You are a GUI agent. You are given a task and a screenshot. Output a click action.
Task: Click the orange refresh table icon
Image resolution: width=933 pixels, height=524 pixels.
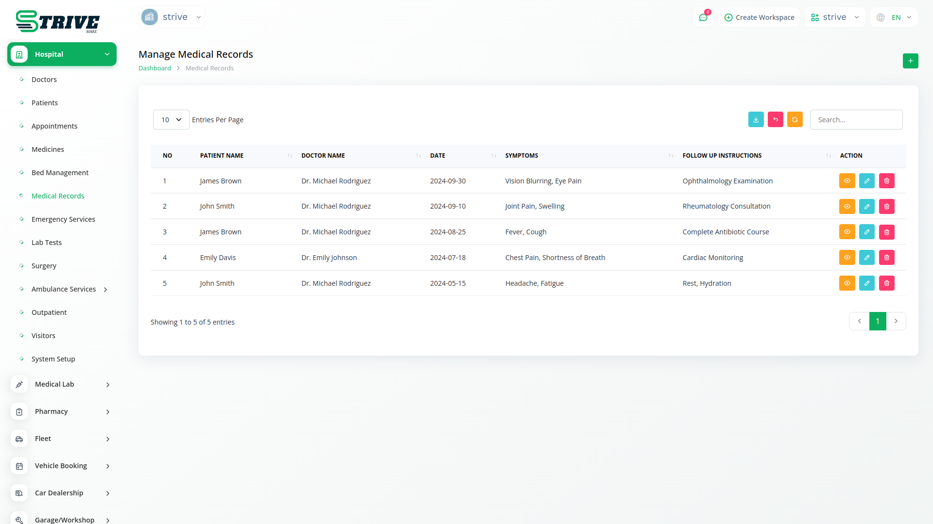click(x=795, y=120)
